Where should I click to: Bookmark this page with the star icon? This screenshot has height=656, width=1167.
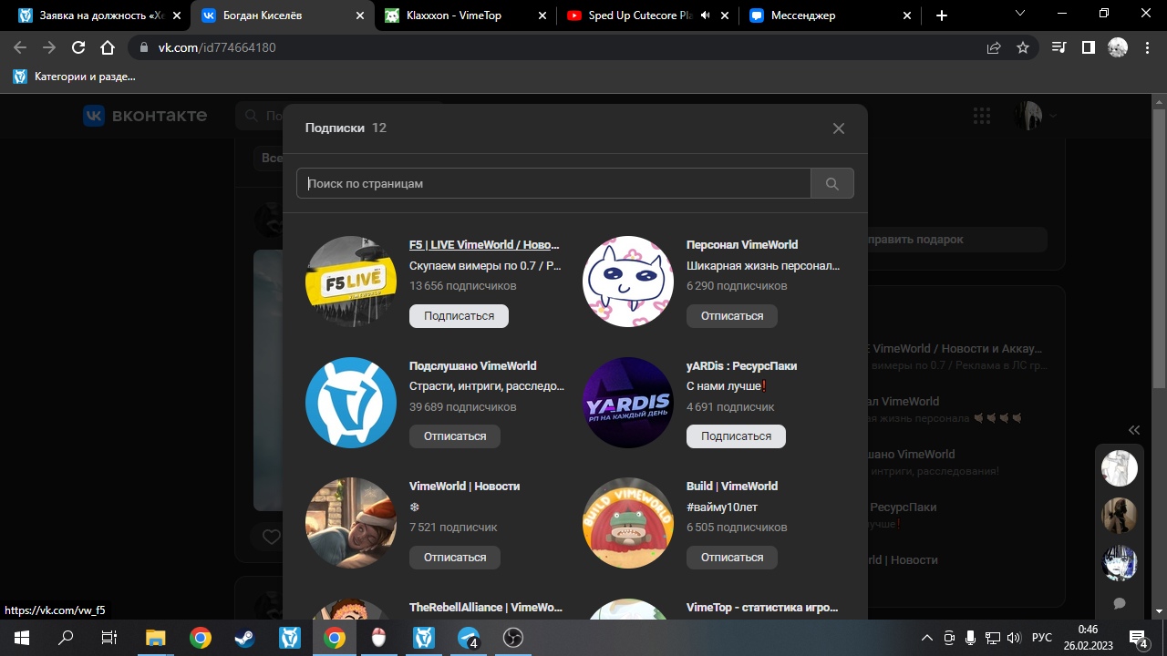(x=1023, y=47)
